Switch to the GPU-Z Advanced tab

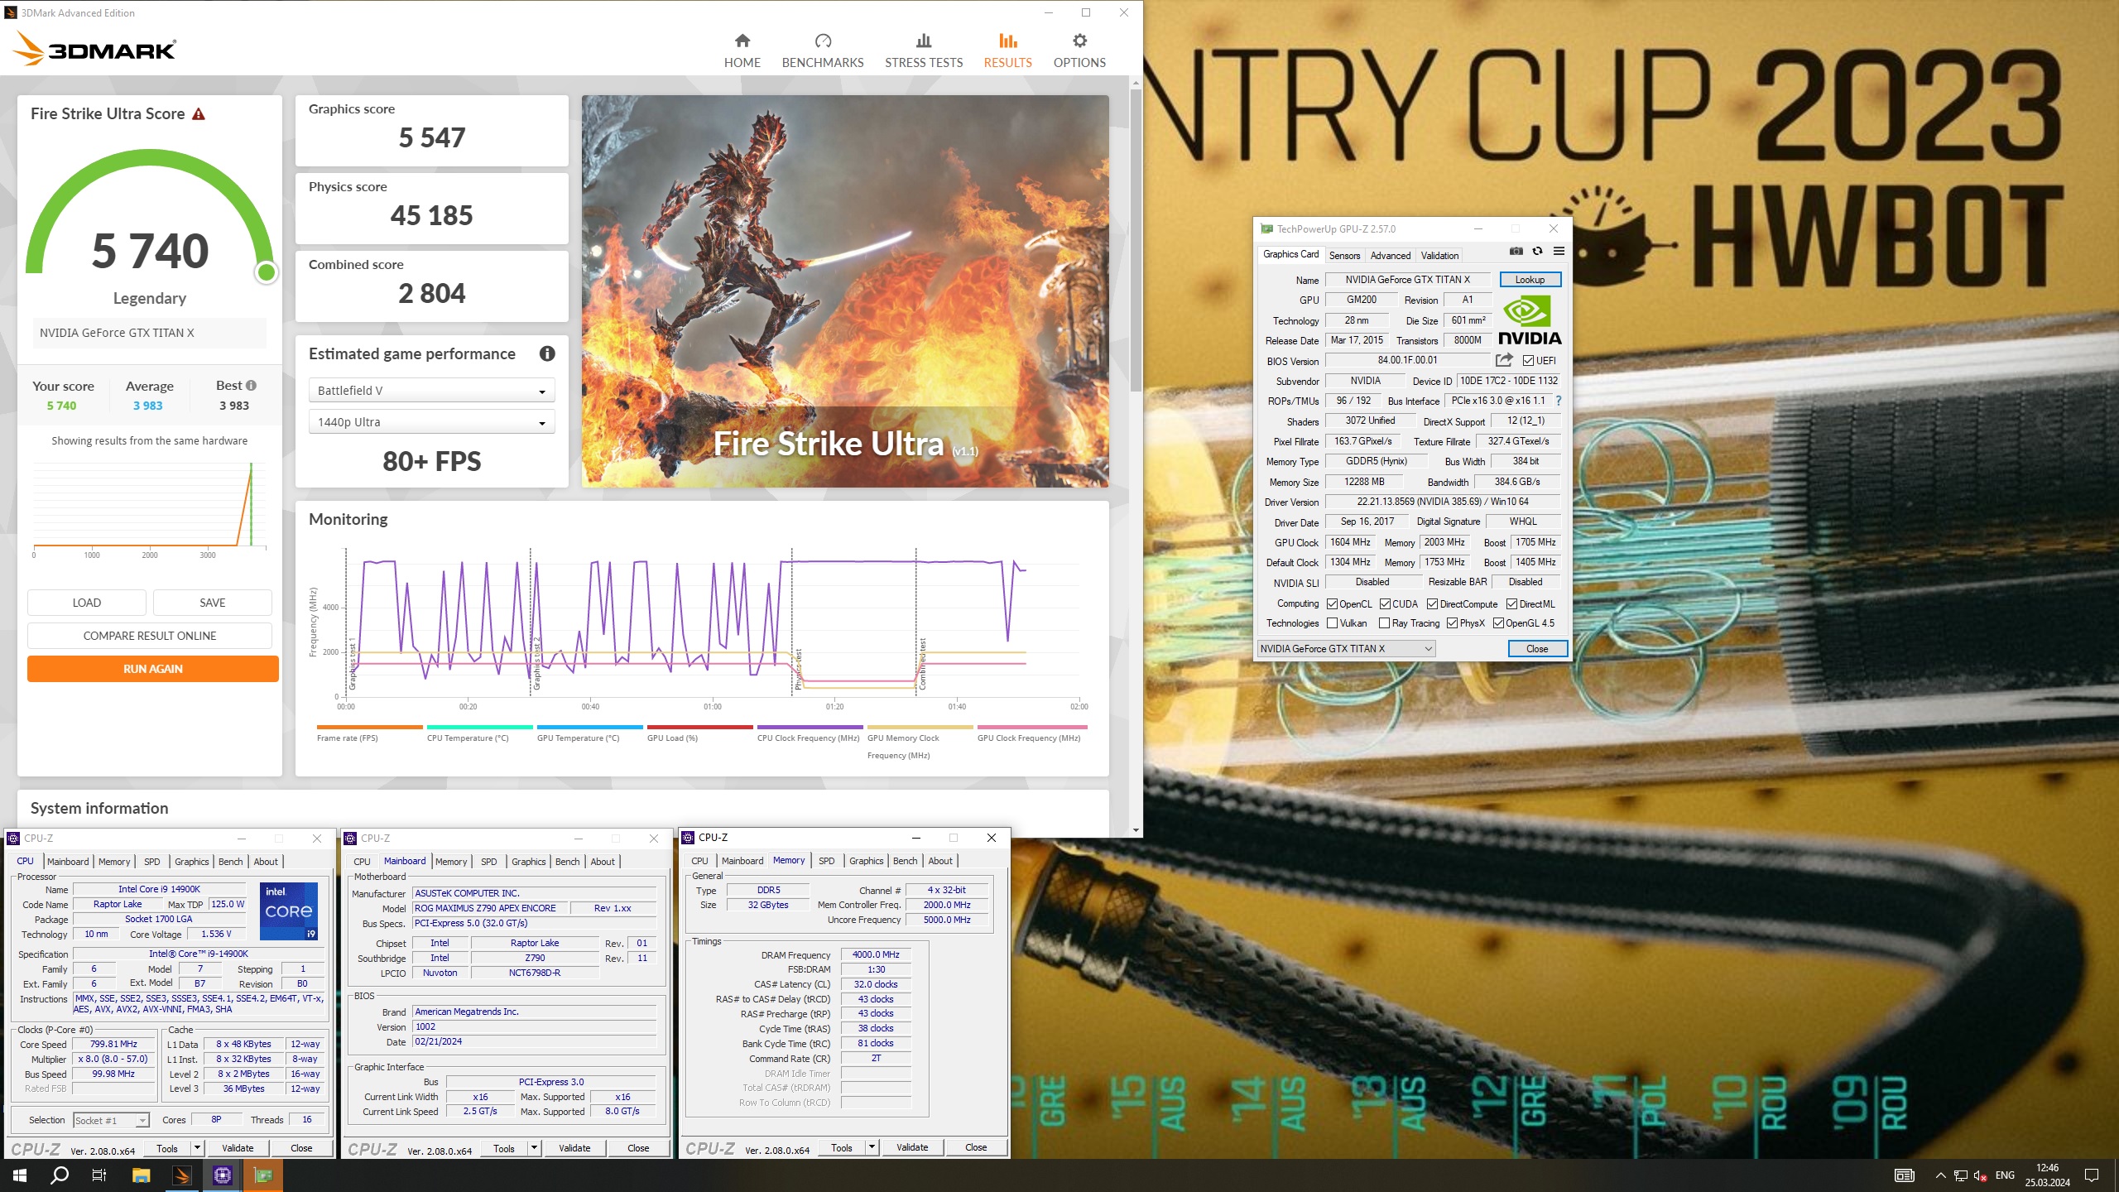[1390, 256]
